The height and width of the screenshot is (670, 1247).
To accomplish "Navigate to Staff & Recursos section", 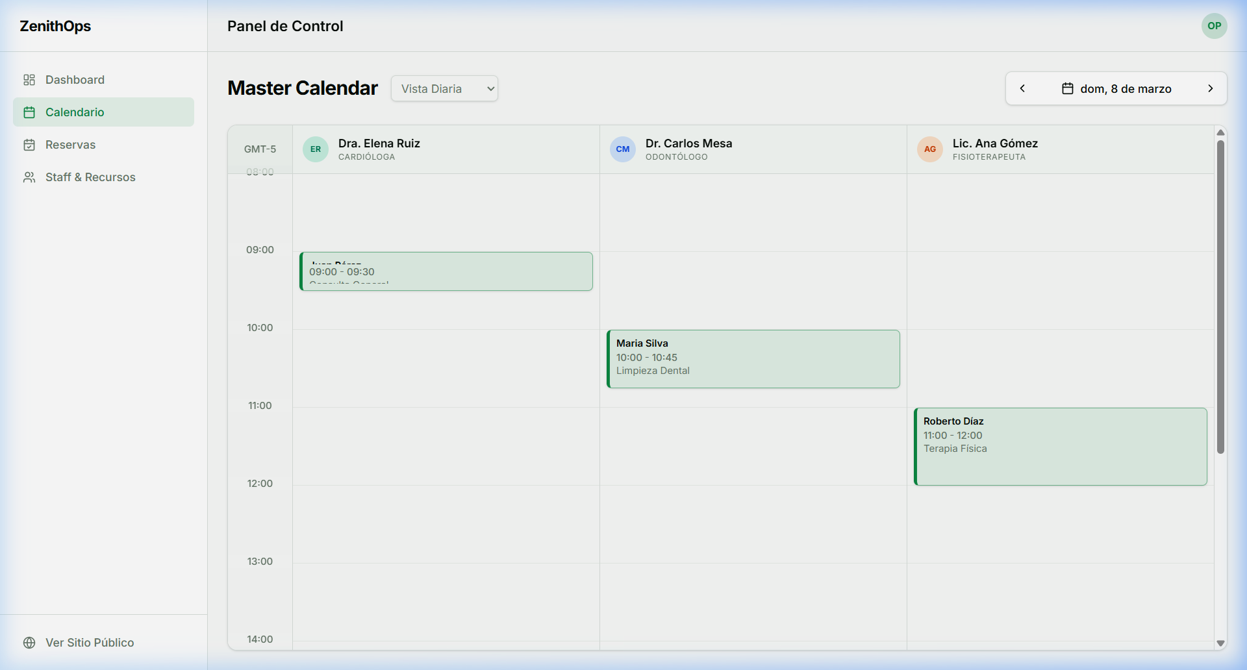I will 90,177.
